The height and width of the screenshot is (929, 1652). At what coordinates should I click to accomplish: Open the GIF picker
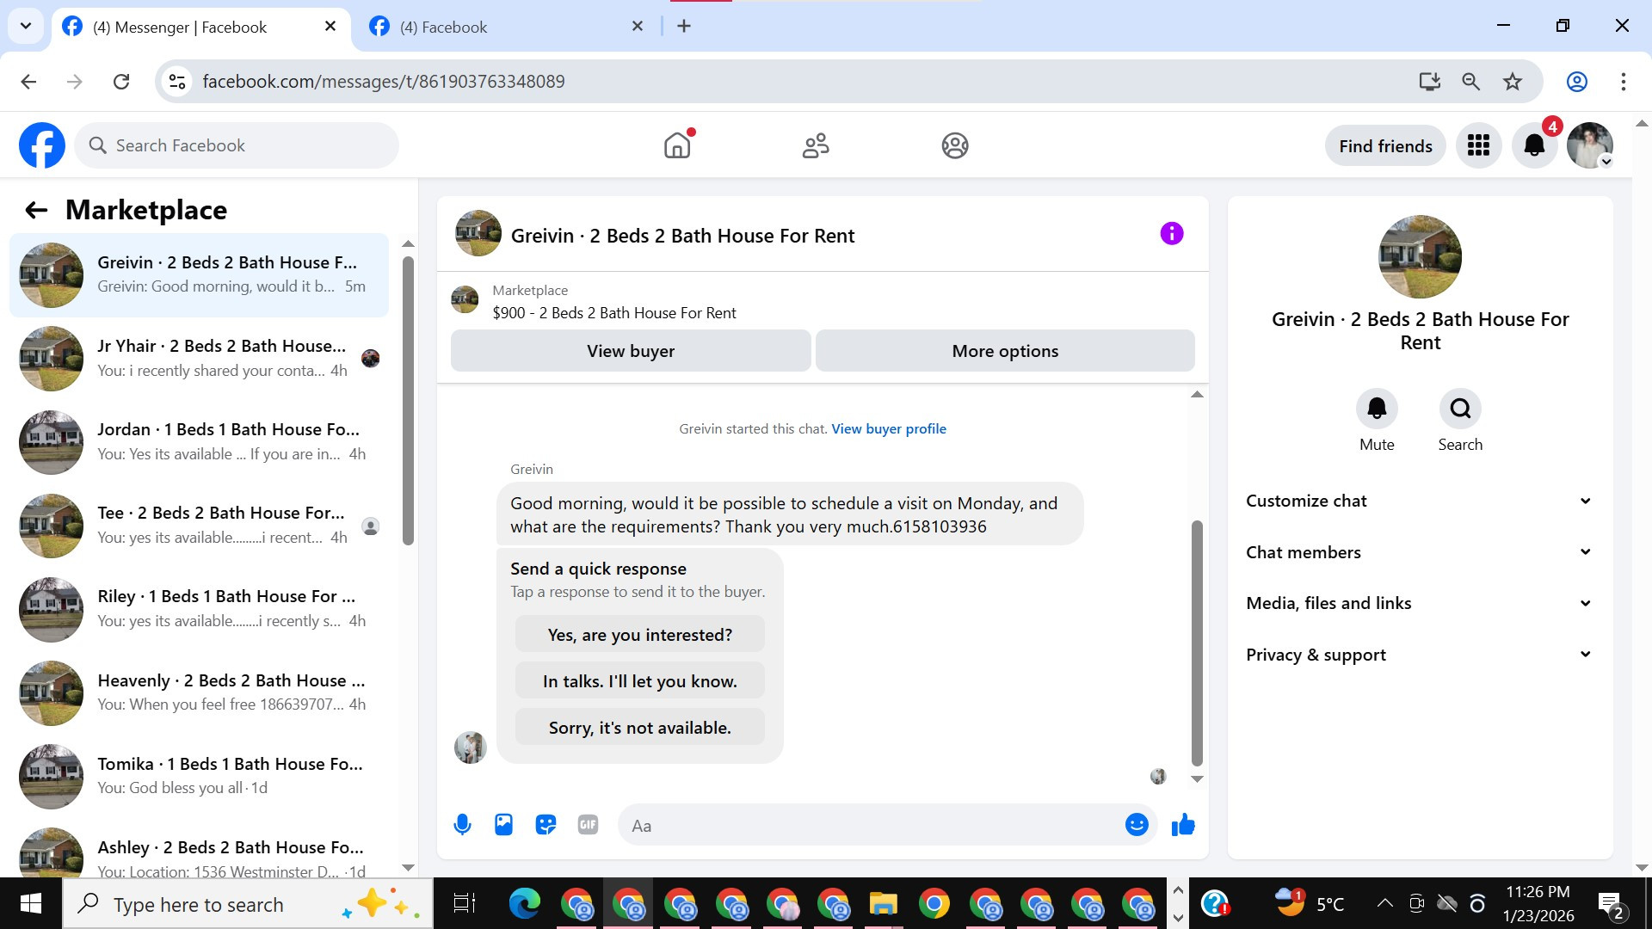[x=588, y=825]
